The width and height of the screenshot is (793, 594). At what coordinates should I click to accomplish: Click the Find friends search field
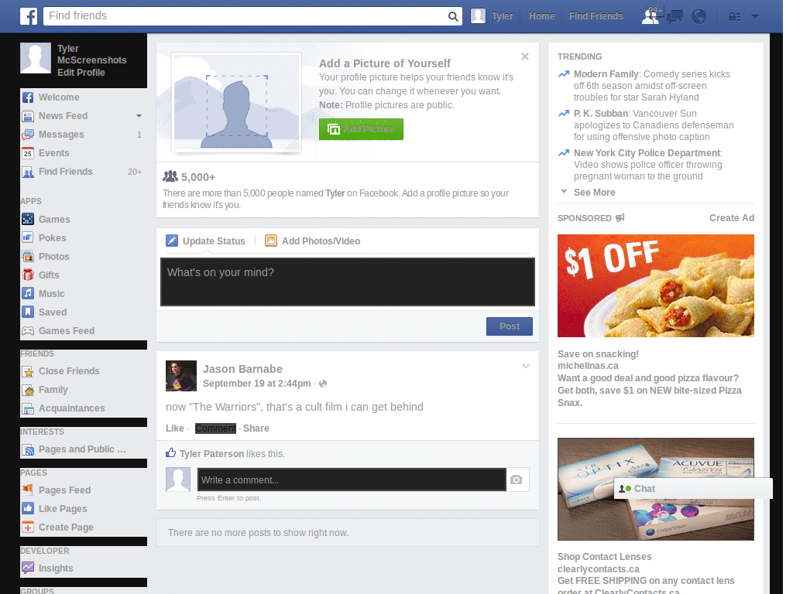[x=245, y=16]
